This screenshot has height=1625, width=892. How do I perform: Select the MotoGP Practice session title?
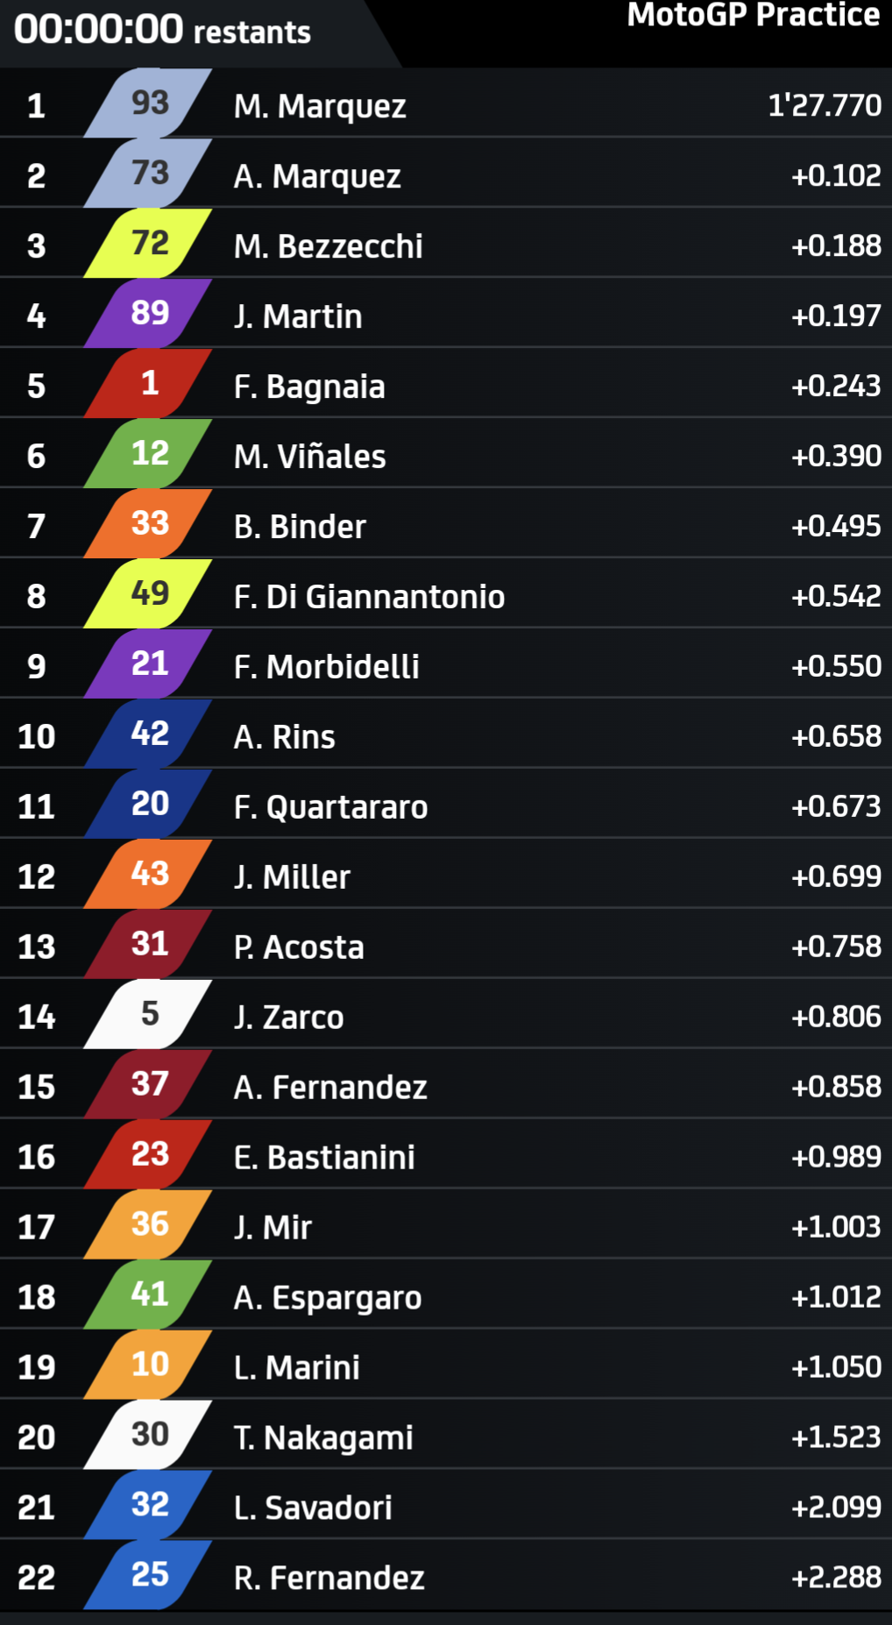click(x=754, y=15)
